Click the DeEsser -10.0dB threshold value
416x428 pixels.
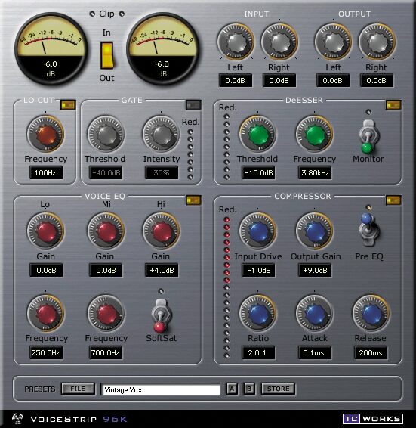click(x=258, y=172)
